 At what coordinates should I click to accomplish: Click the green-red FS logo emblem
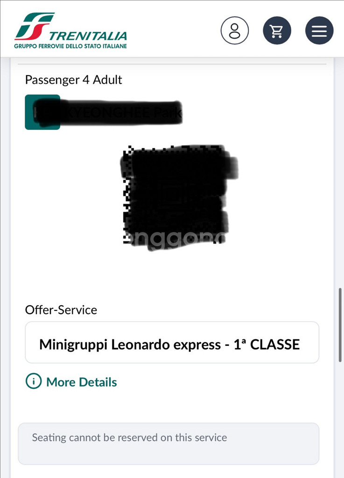click(33, 26)
